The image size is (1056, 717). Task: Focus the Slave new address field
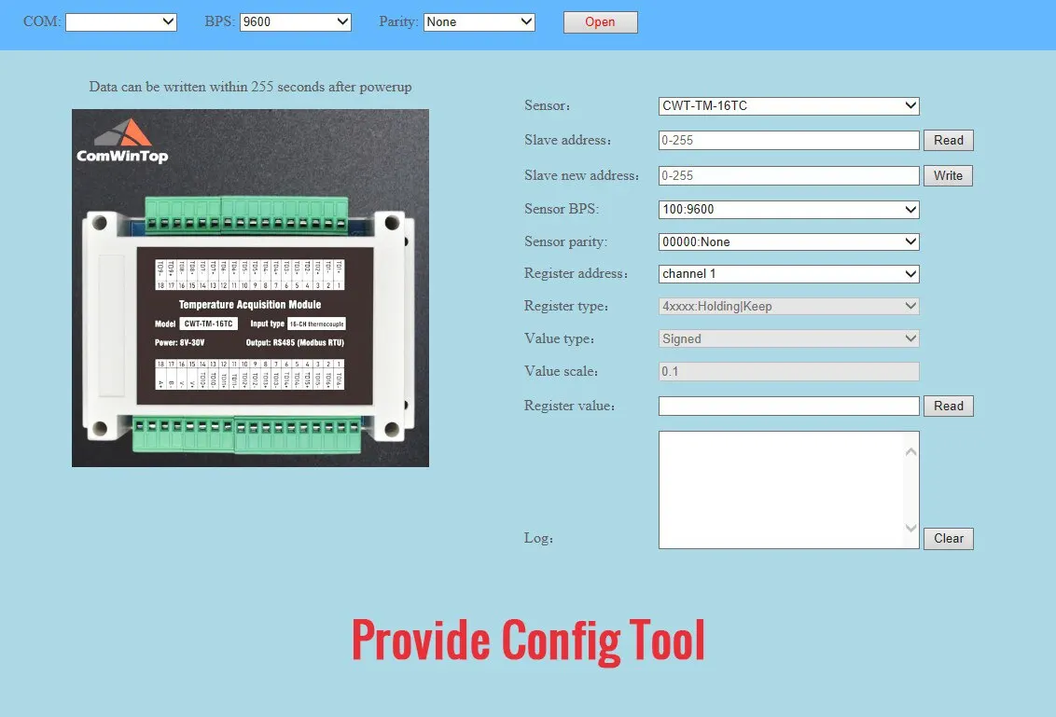788,175
